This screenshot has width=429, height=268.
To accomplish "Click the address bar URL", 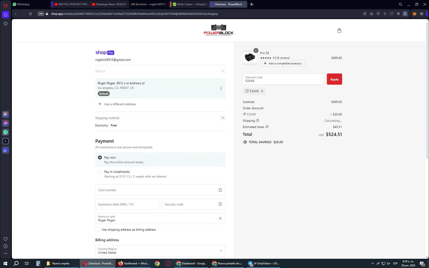I will click(x=134, y=14).
